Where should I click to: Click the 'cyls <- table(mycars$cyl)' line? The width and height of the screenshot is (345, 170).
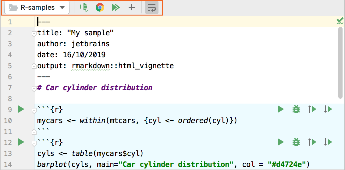[91, 154]
